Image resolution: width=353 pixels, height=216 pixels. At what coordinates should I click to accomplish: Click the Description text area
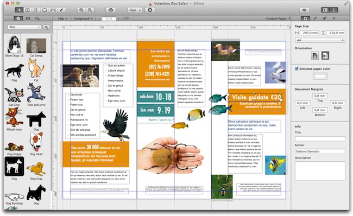click(x=320, y=171)
